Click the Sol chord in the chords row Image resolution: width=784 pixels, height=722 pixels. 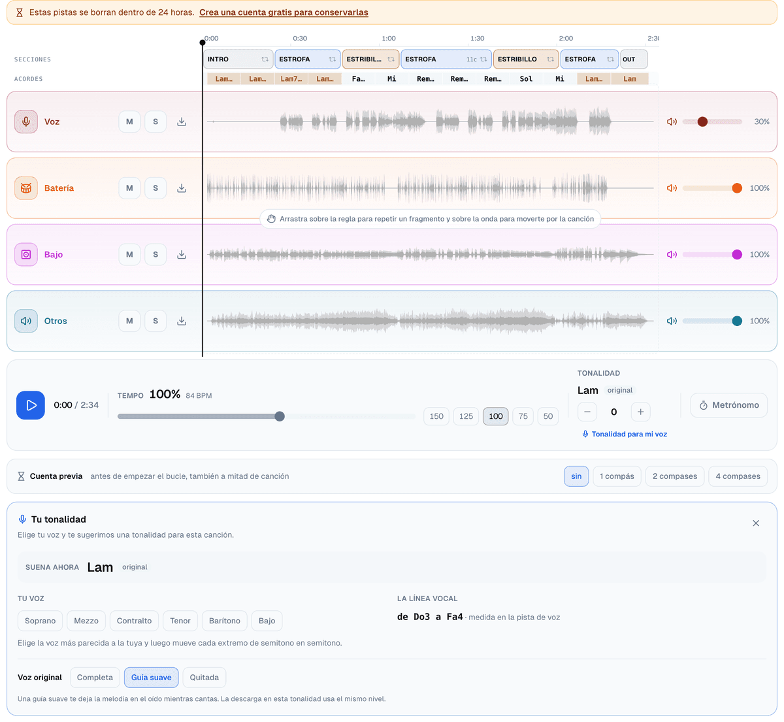point(526,79)
